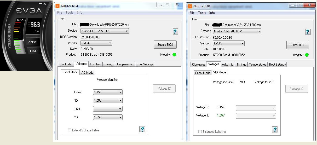This screenshot has width=317, height=145.
Task: Expand the 2D voltage dropdown
Action: tap(108, 117)
